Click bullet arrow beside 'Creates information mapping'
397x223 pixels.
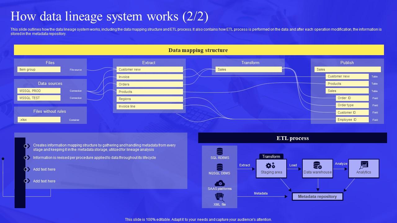27,146
